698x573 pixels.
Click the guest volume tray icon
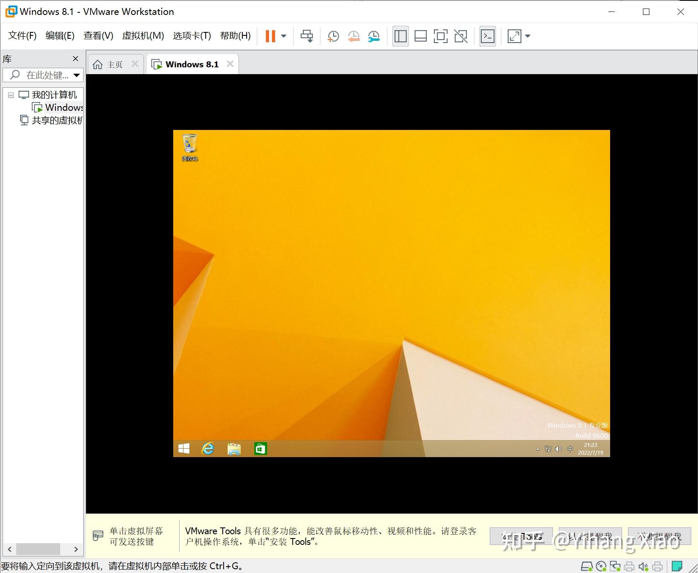[x=558, y=449]
